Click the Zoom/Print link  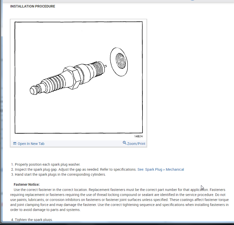136,144
